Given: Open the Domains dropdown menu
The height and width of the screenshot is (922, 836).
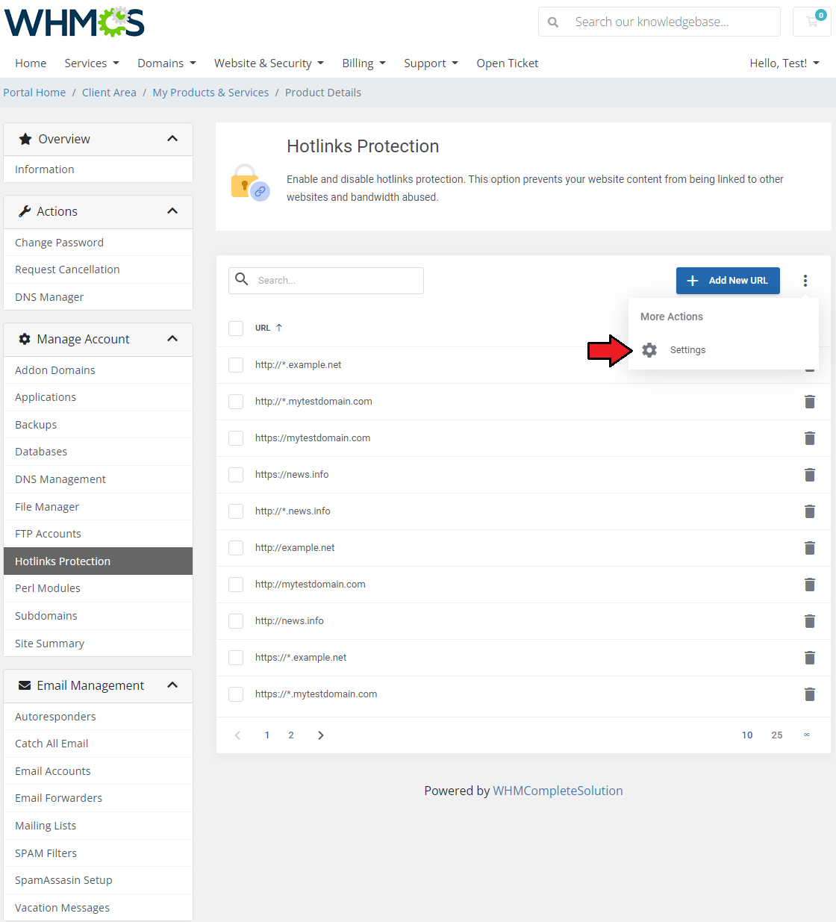Looking at the screenshot, I should 166,63.
